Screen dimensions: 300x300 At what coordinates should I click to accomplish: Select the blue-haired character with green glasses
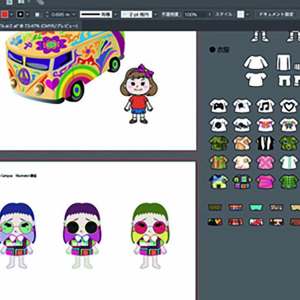[17, 236]
